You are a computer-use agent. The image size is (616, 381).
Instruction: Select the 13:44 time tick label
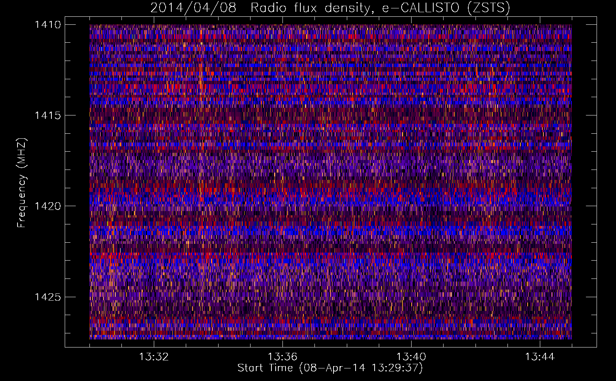[x=540, y=357]
